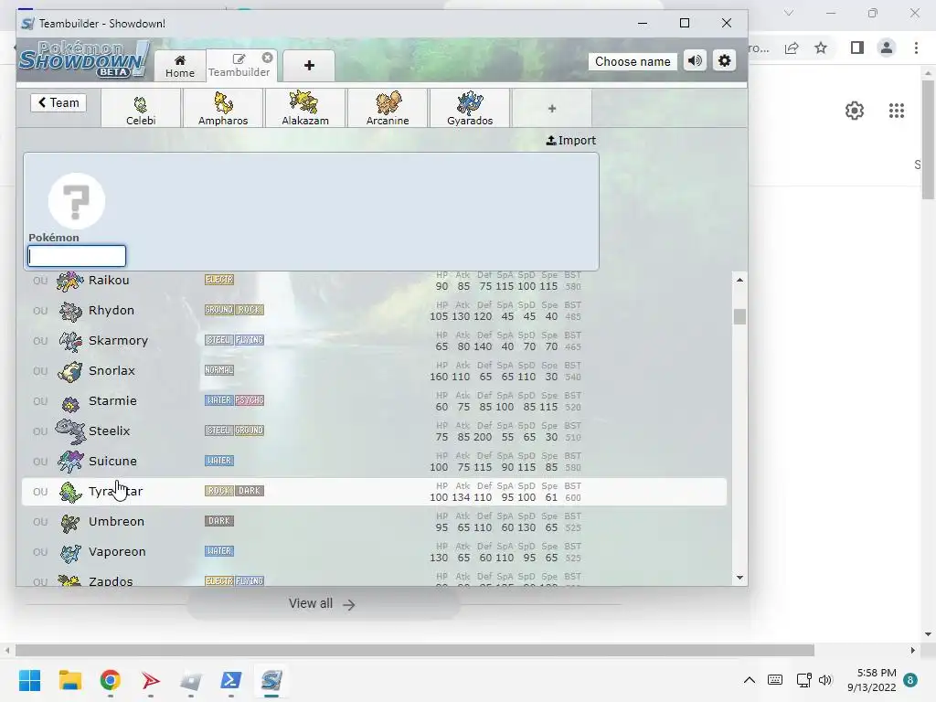
Task: Click View all link in browser window
Action: tap(323, 603)
